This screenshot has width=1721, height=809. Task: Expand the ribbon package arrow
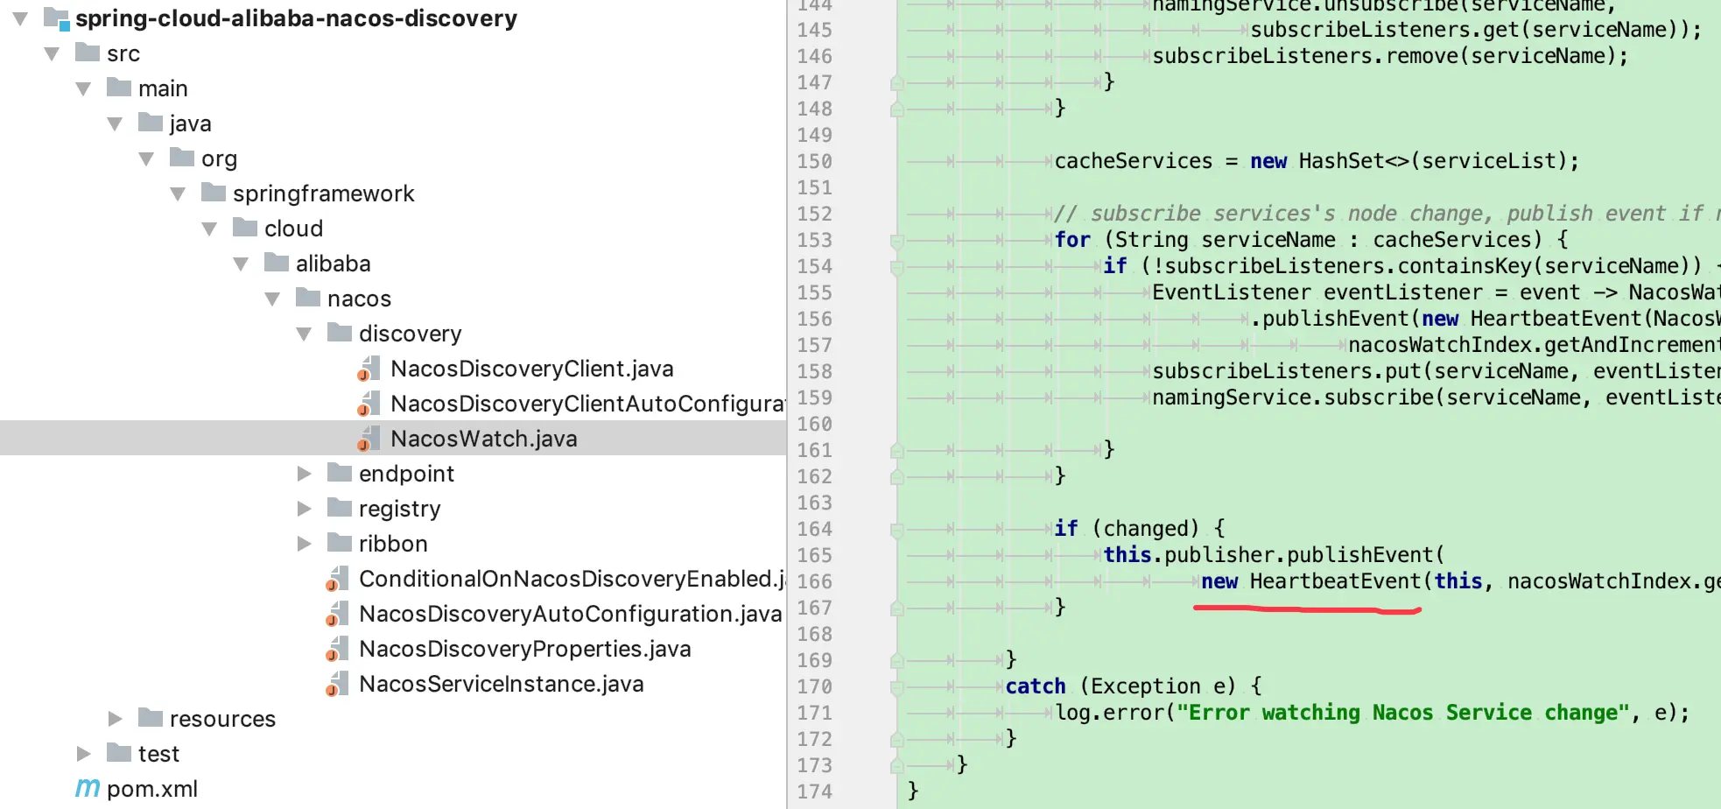coord(304,544)
